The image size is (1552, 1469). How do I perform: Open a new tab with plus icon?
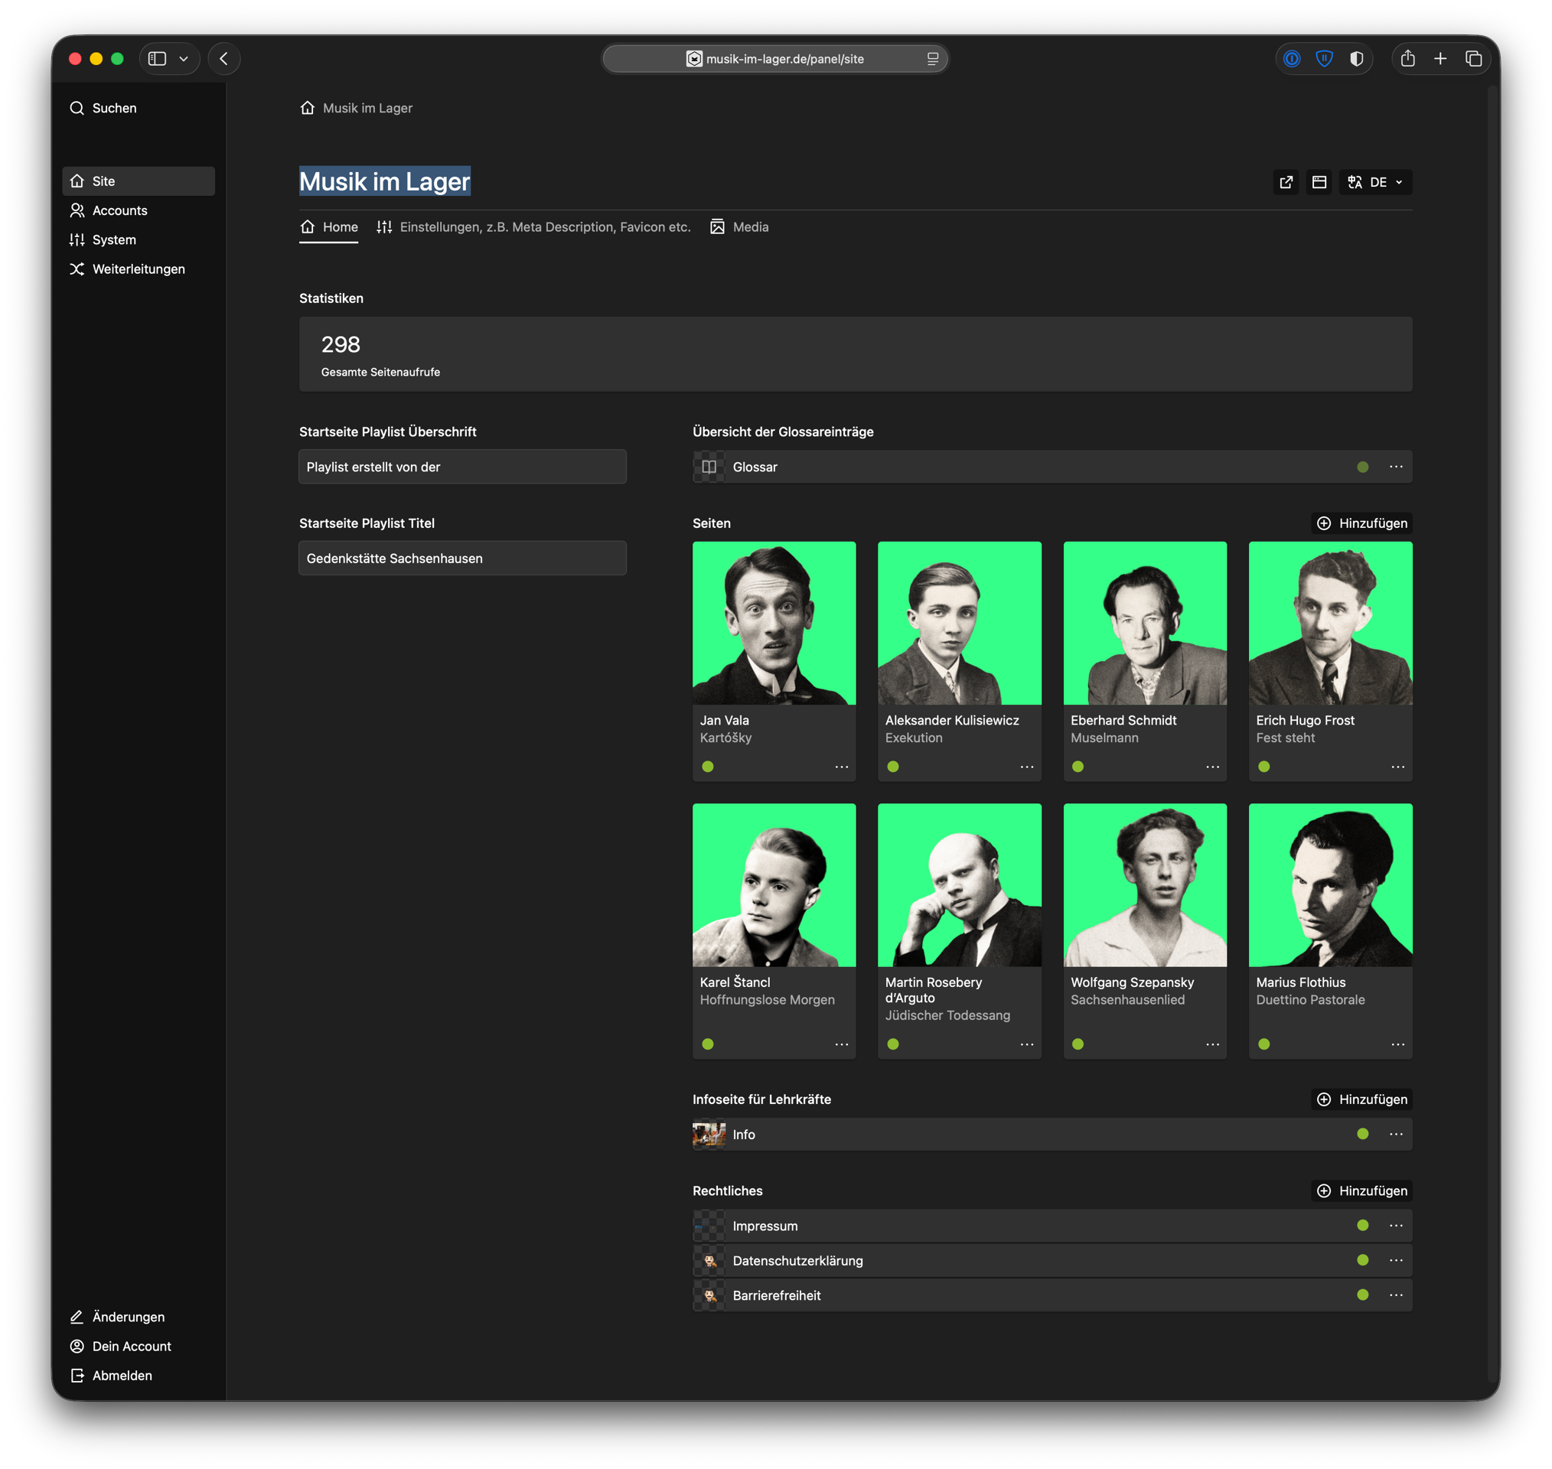(x=1440, y=59)
